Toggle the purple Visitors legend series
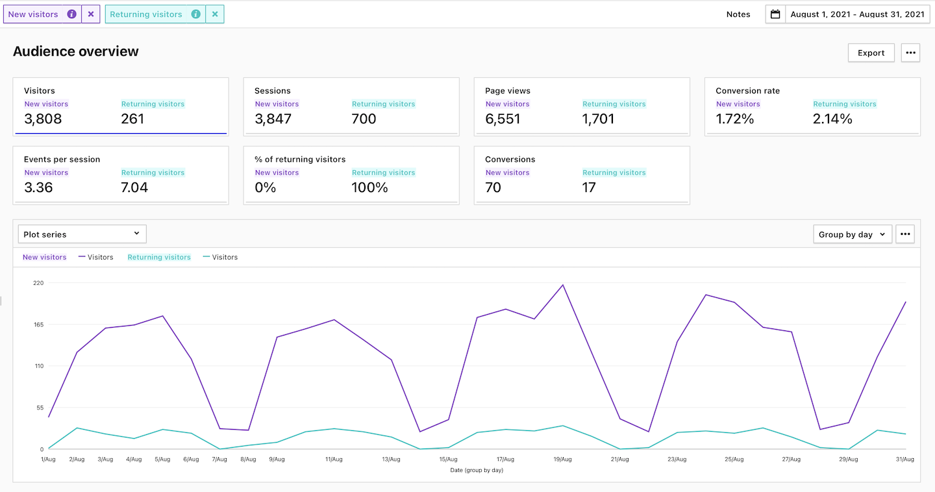 [95, 257]
